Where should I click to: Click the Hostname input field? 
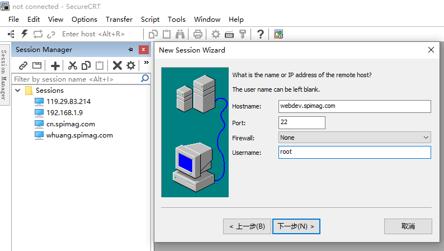[355, 106]
